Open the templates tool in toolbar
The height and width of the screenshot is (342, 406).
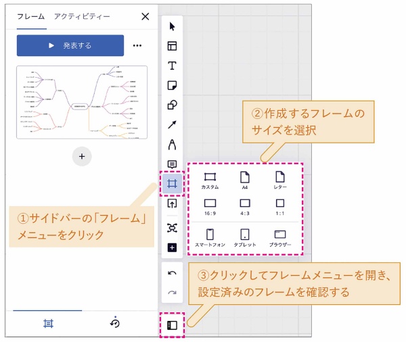coord(172,47)
